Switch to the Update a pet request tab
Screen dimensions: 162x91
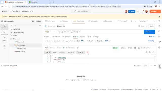pyautogui.click(x=93, y=21)
